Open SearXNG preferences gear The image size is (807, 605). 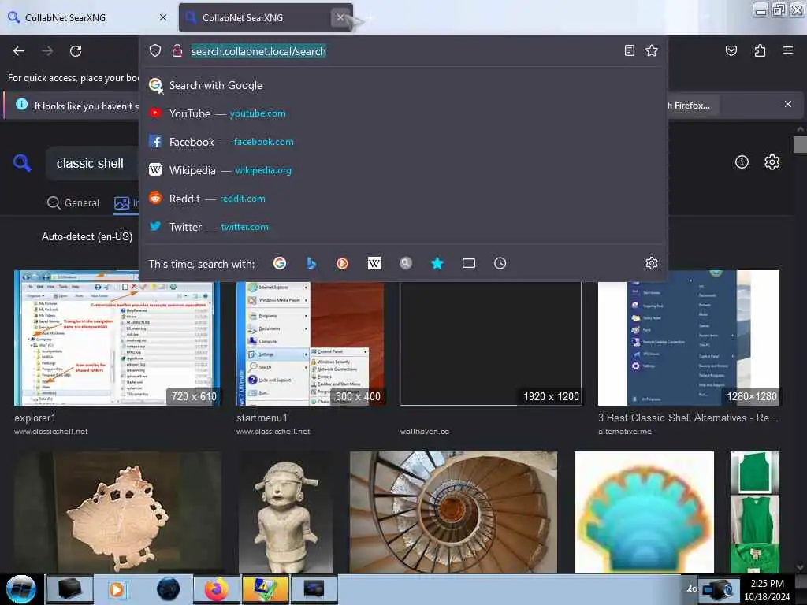click(x=772, y=162)
